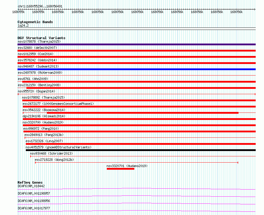Click esv8761 (Ahn2009) label
Image resolution: width=264 pixels, height=215 pixels.
click(33, 79)
